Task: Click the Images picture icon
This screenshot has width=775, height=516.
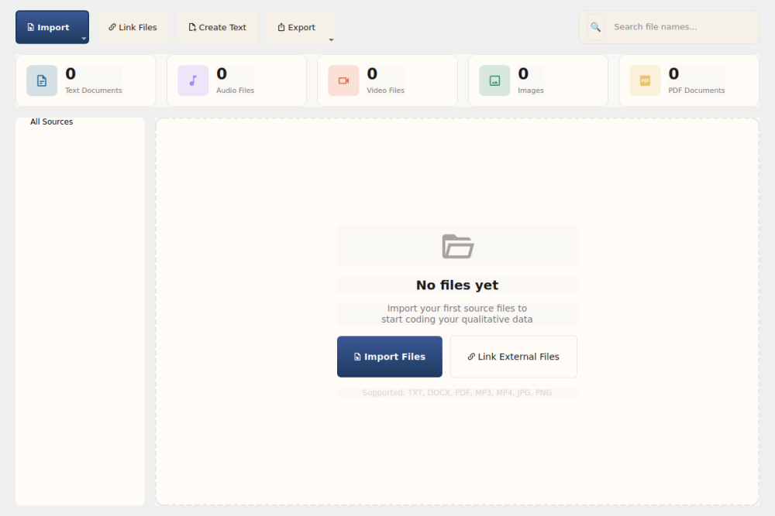Action: 494,80
